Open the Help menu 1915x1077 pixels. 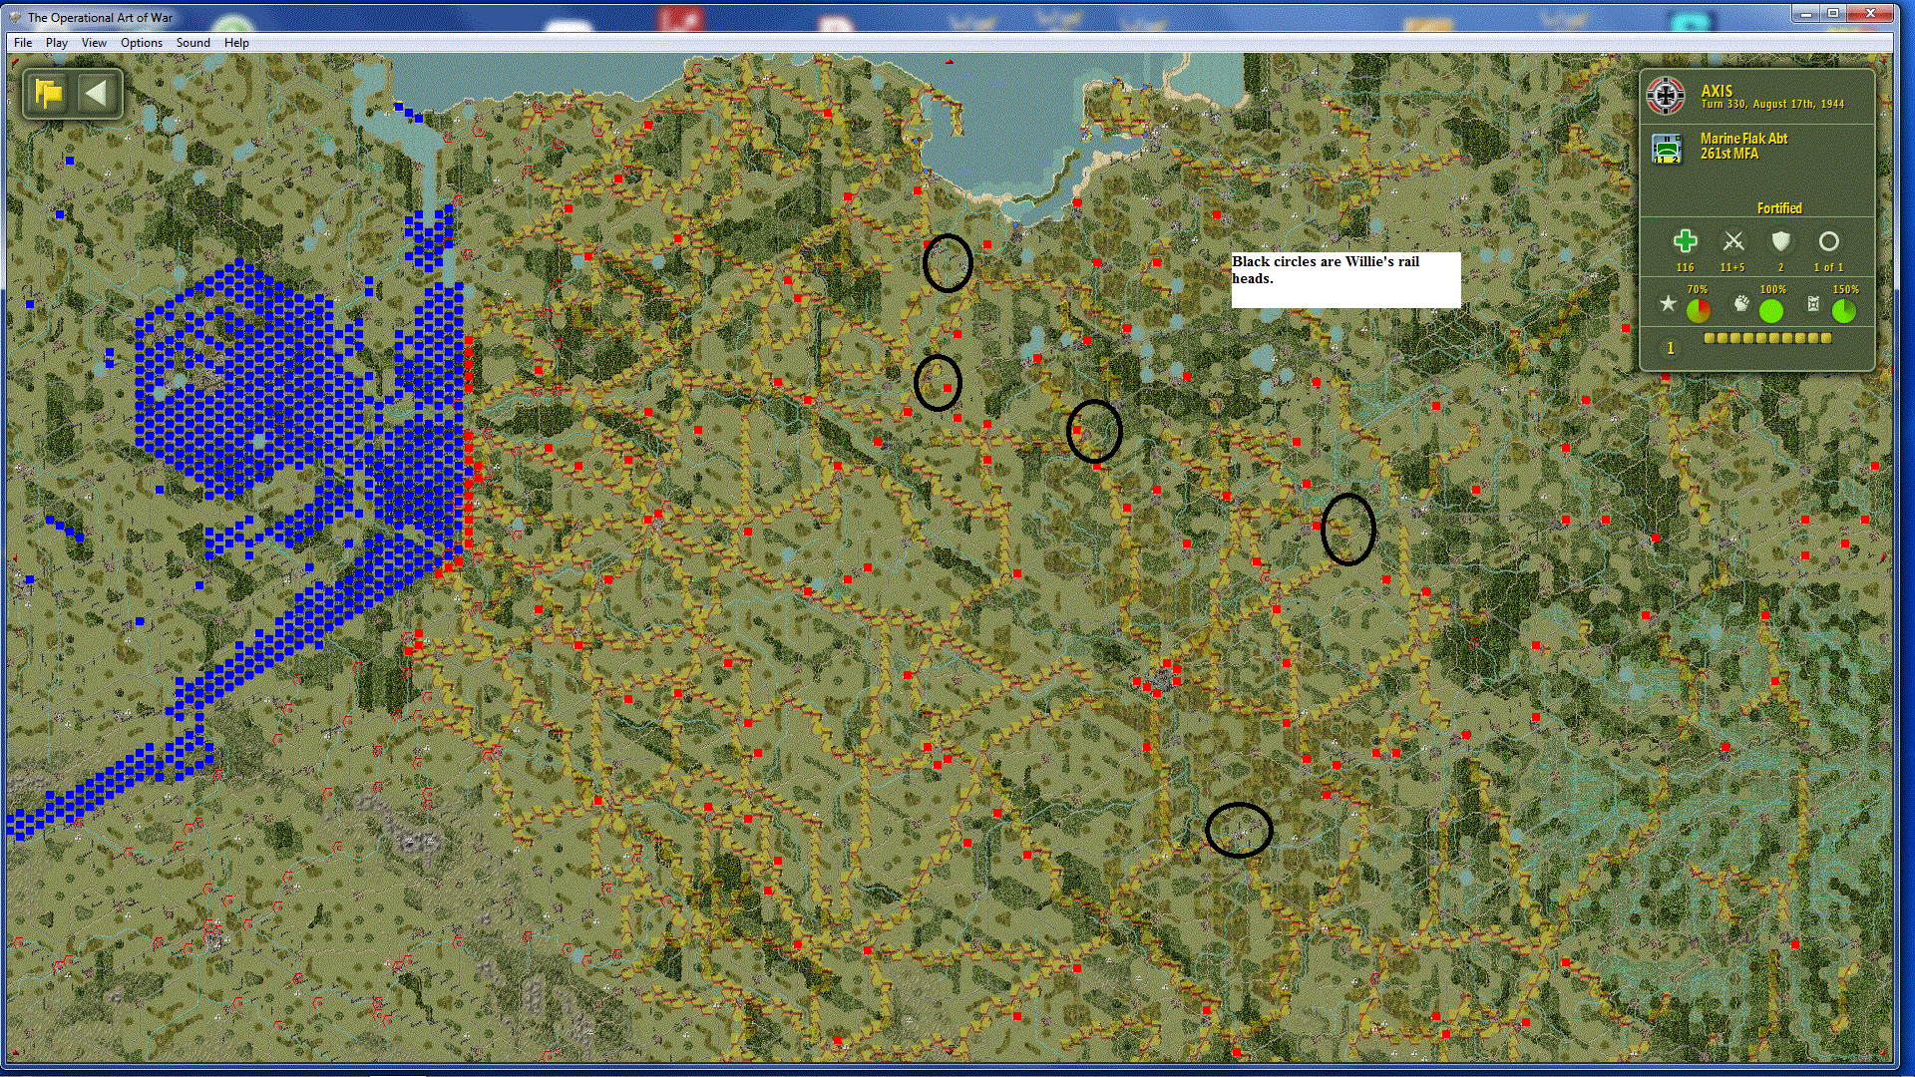[x=236, y=43]
